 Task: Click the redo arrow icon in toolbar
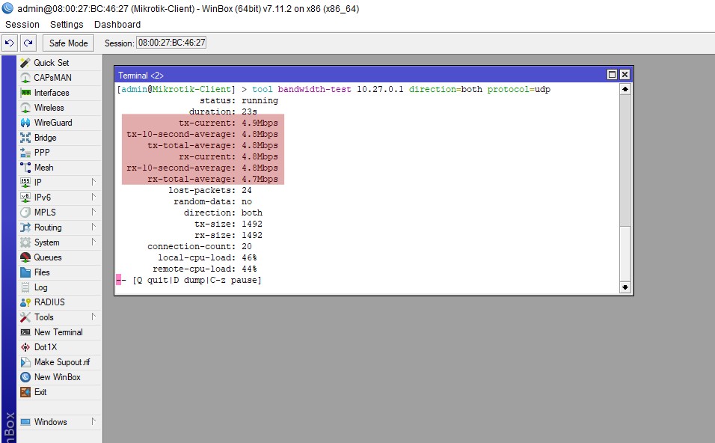click(28, 43)
